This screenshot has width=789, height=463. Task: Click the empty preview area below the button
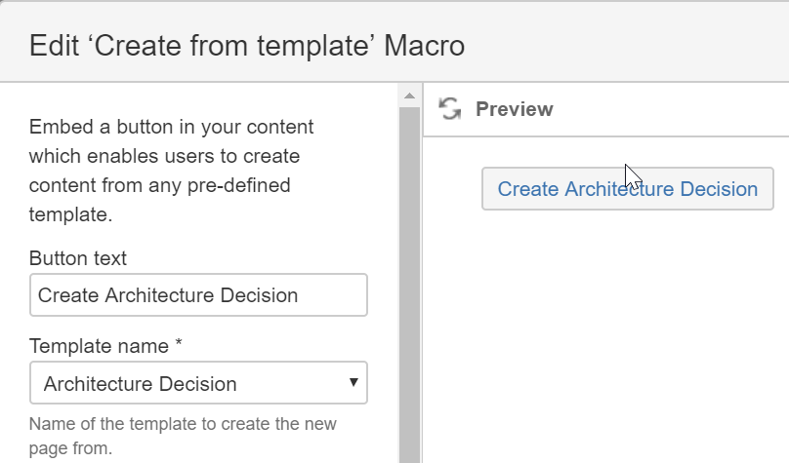(x=605, y=331)
